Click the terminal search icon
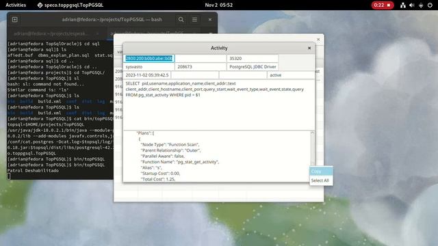 tap(181, 20)
